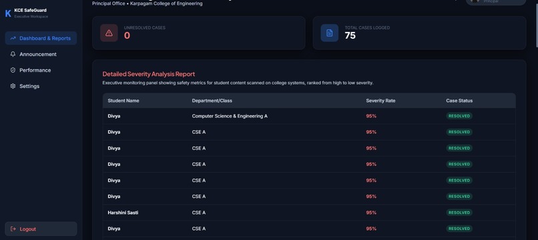This screenshot has height=240, width=538.
Task: Click Principal Office Karpagam College subtitle
Action: [x=148, y=4]
